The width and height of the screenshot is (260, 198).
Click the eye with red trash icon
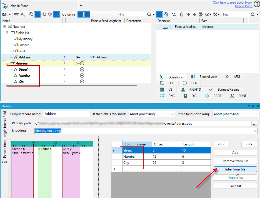click(50, 14)
